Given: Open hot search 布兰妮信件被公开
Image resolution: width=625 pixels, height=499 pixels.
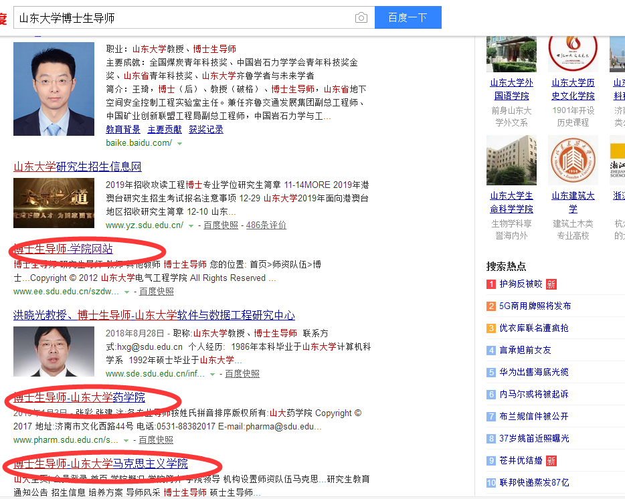Looking at the screenshot, I should 534,416.
